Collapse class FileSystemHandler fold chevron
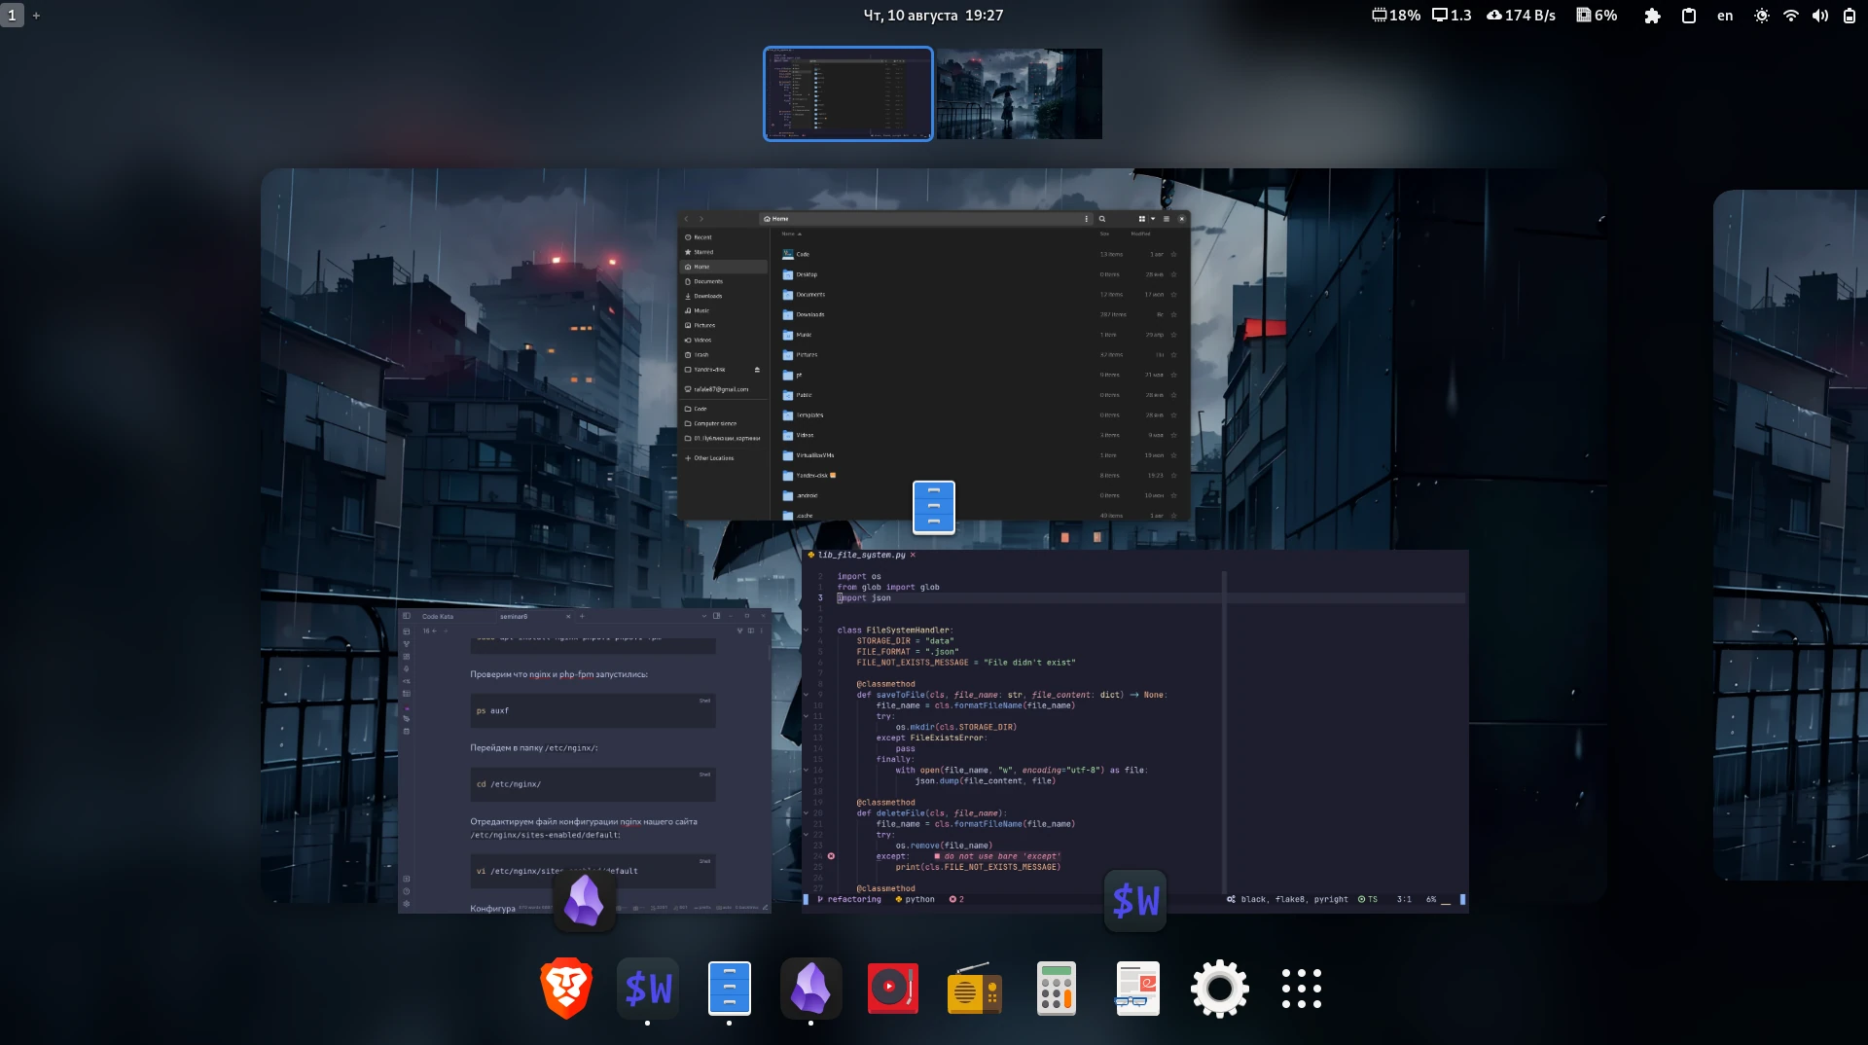The width and height of the screenshot is (1868, 1045). click(807, 631)
